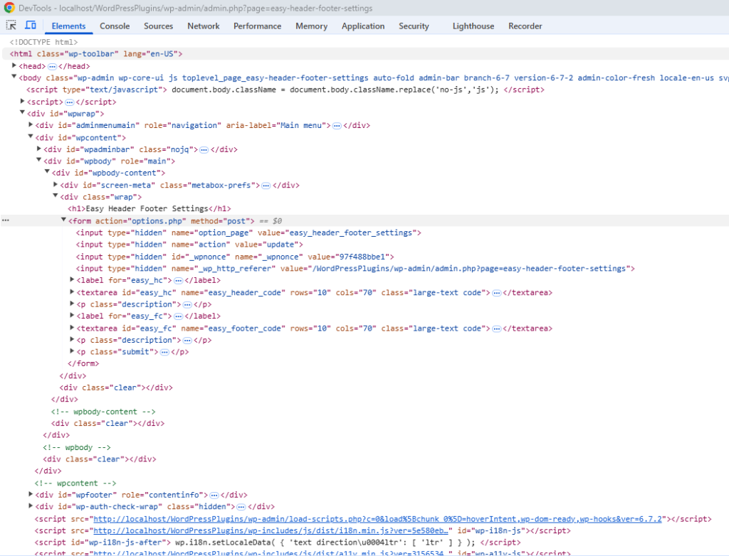Click ellipsis badge in submit paragraph
Screen dimensions: 729x556
point(164,352)
